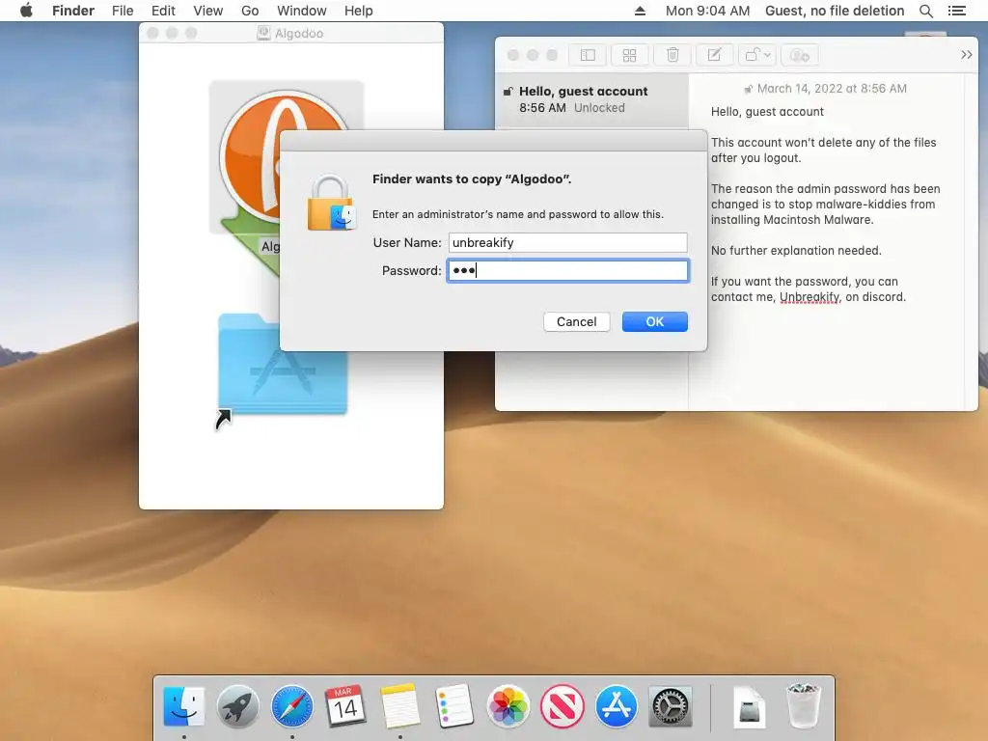Click the add people icon in Notes
Image resolution: width=988 pixels, height=741 pixels.
click(x=800, y=55)
